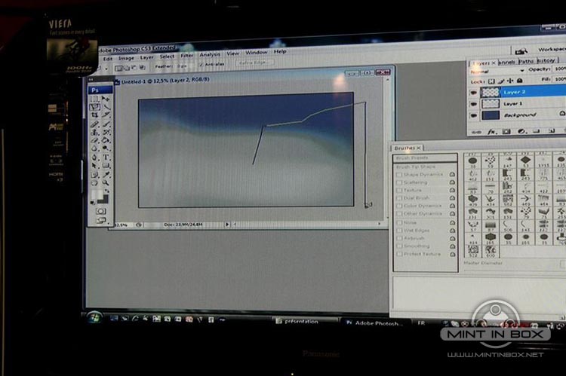
Task: Click the Go to Bridge icon
Action: pyautogui.click(x=521, y=50)
